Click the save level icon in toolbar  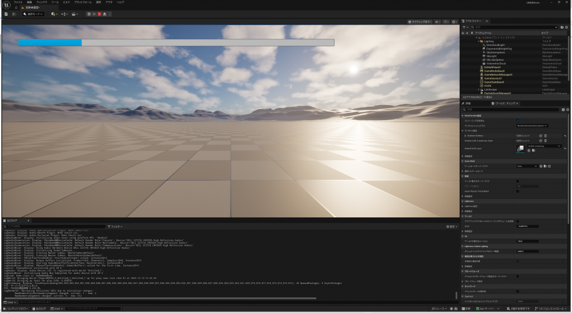point(6,14)
